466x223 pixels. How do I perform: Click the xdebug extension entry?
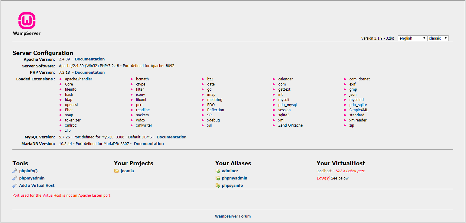[x=213, y=120]
